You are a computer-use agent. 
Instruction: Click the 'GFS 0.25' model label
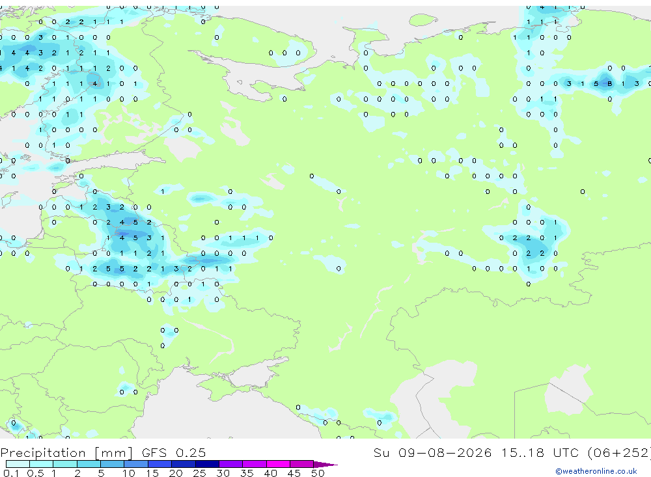pos(174,452)
